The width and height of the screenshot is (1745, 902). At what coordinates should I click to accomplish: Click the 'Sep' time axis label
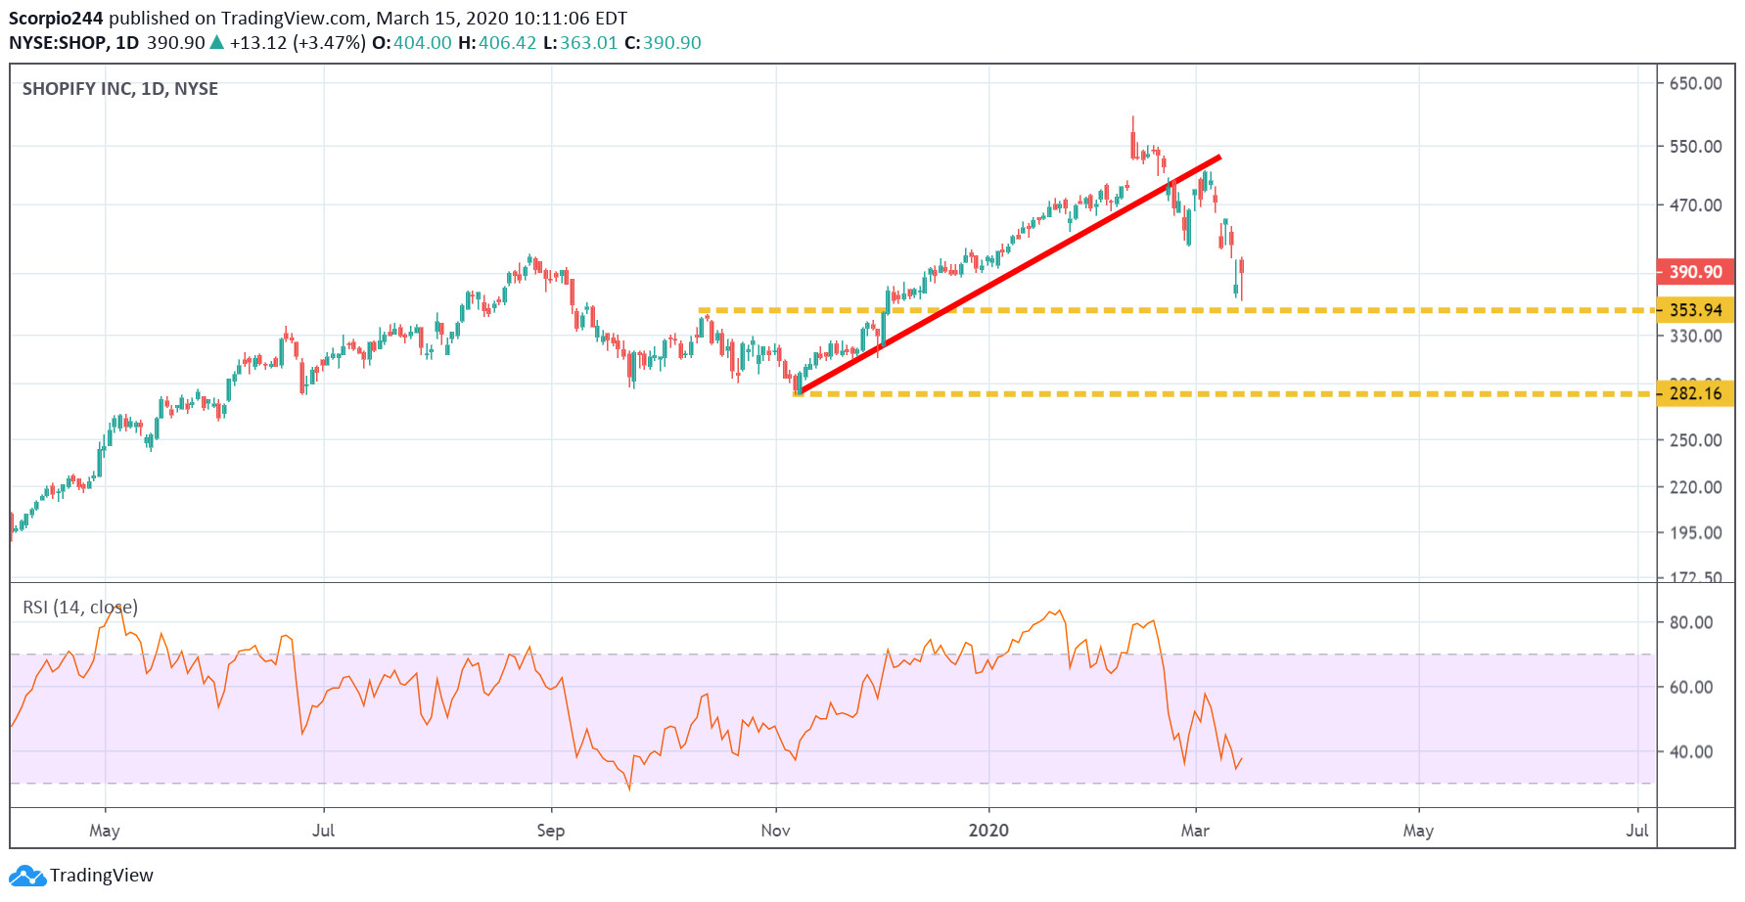coord(551,831)
